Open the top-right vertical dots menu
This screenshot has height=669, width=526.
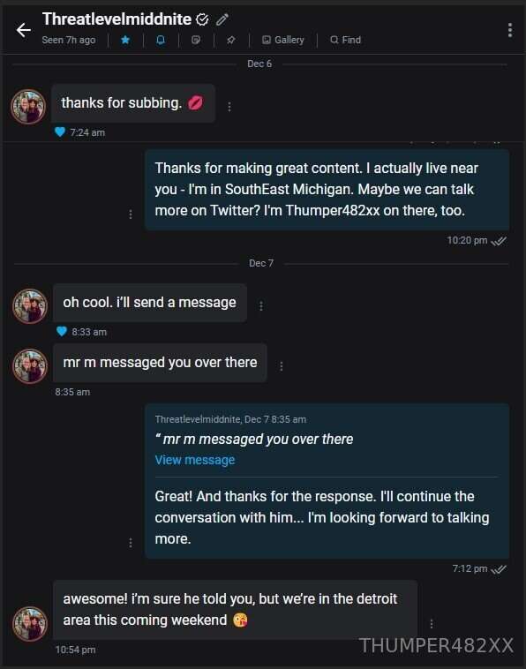[x=510, y=30]
